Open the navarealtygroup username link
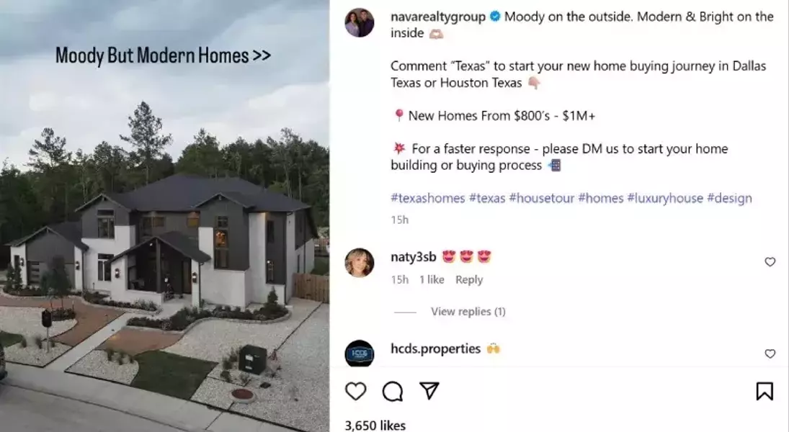The width and height of the screenshot is (789, 432). [x=438, y=17]
